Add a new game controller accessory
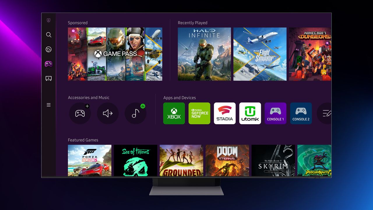Image resolution: width=373 pixels, height=210 pixels. pos(80,113)
